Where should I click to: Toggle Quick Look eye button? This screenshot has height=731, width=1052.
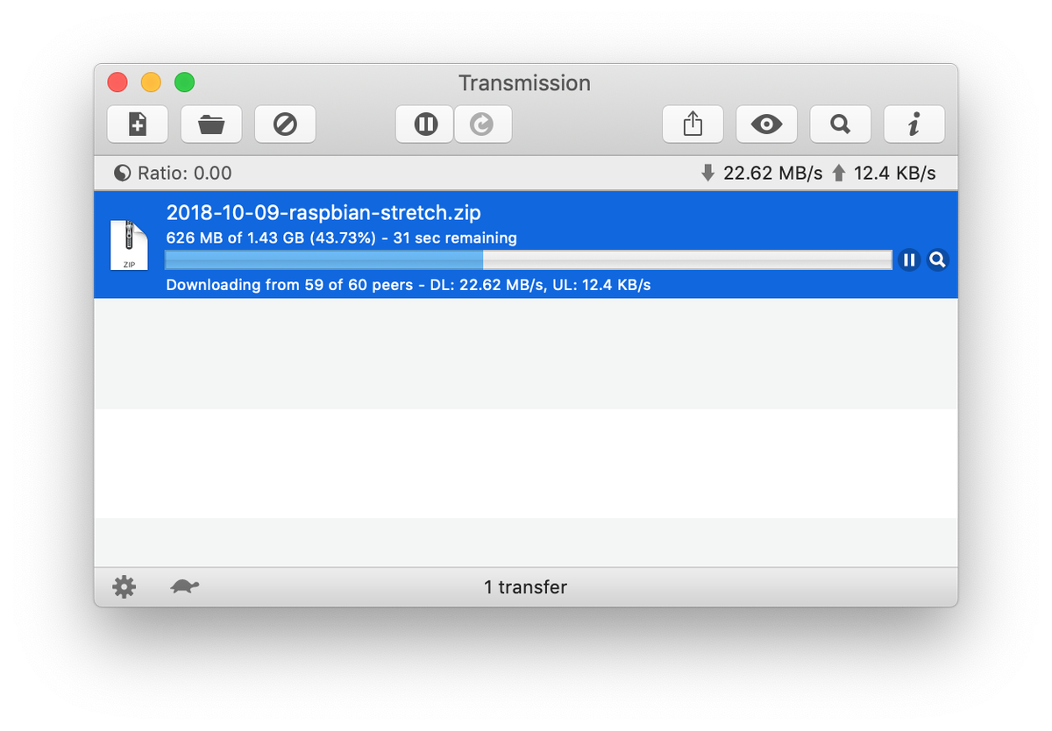pos(766,124)
